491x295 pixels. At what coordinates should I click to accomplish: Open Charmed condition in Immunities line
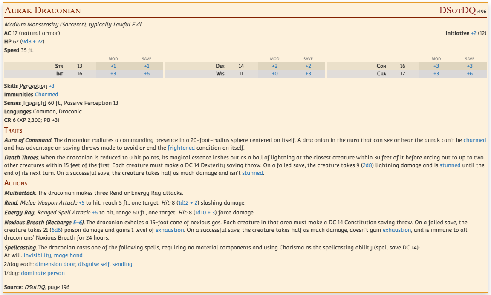click(x=46, y=94)
